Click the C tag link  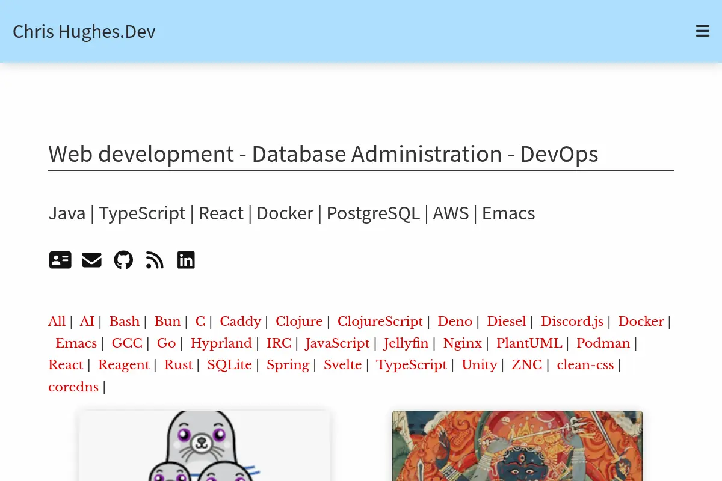click(200, 321)
